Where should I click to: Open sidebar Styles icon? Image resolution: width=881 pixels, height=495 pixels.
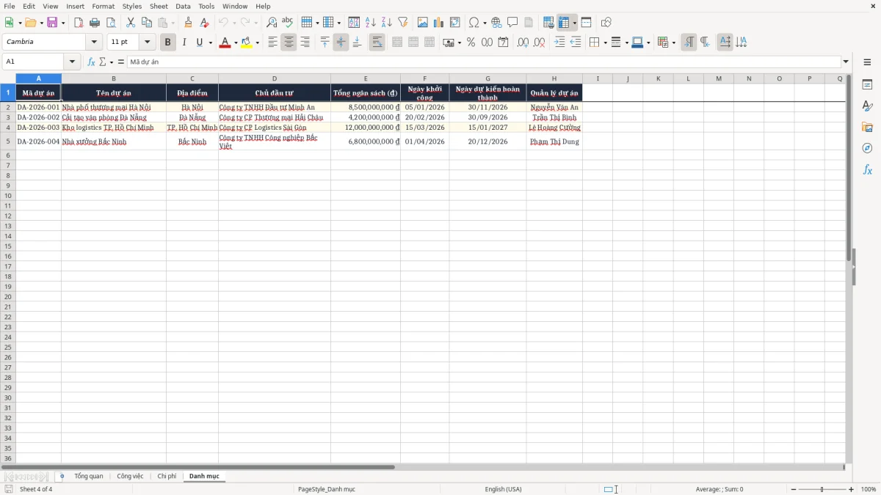pyautogui.click(x=867, y=106)
